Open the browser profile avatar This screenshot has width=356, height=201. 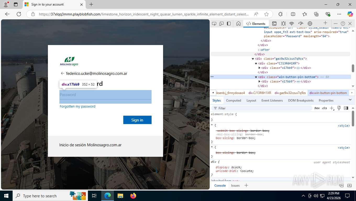point(6,4)
